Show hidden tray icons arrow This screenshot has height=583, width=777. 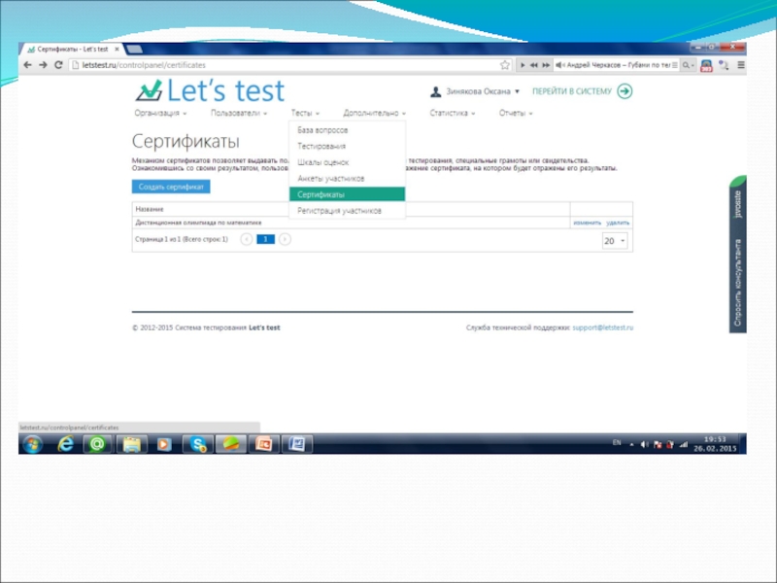[632, 445]
